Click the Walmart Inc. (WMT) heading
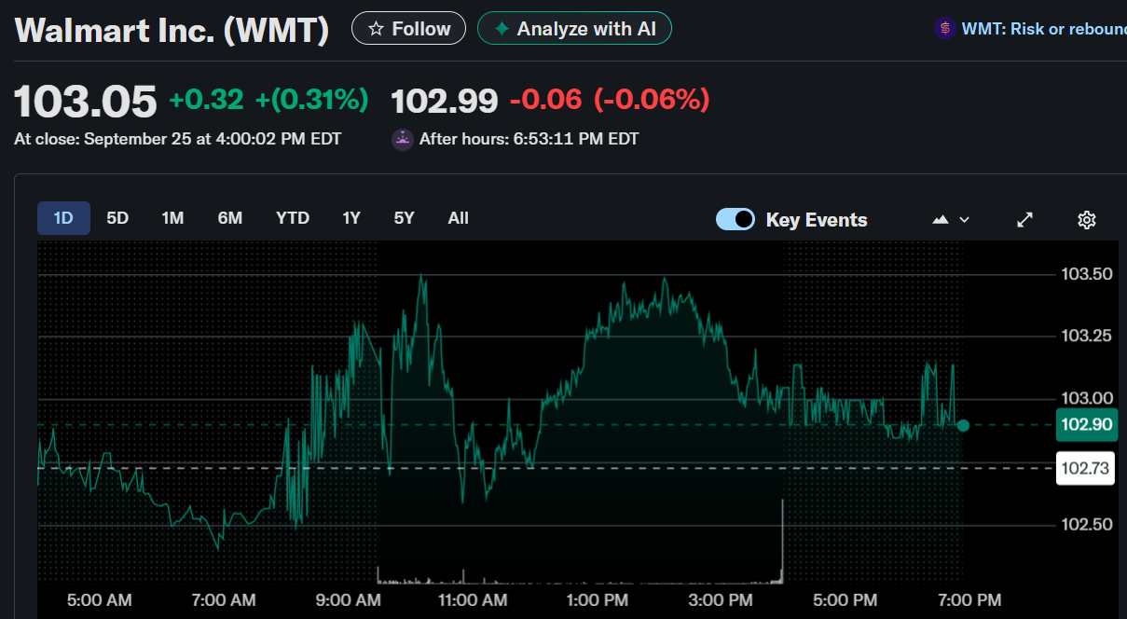Image resolution: width=1127 pixels, height=619 pixels. [x=172, y=30]
